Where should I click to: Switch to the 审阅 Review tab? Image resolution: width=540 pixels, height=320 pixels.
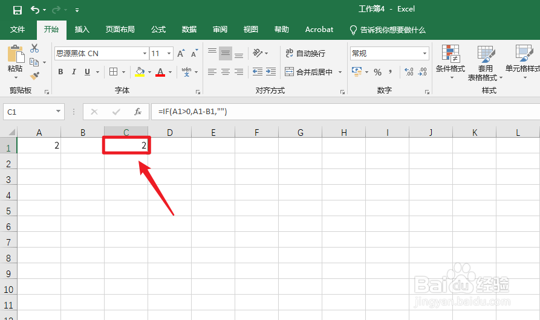[x=220, y=30]
